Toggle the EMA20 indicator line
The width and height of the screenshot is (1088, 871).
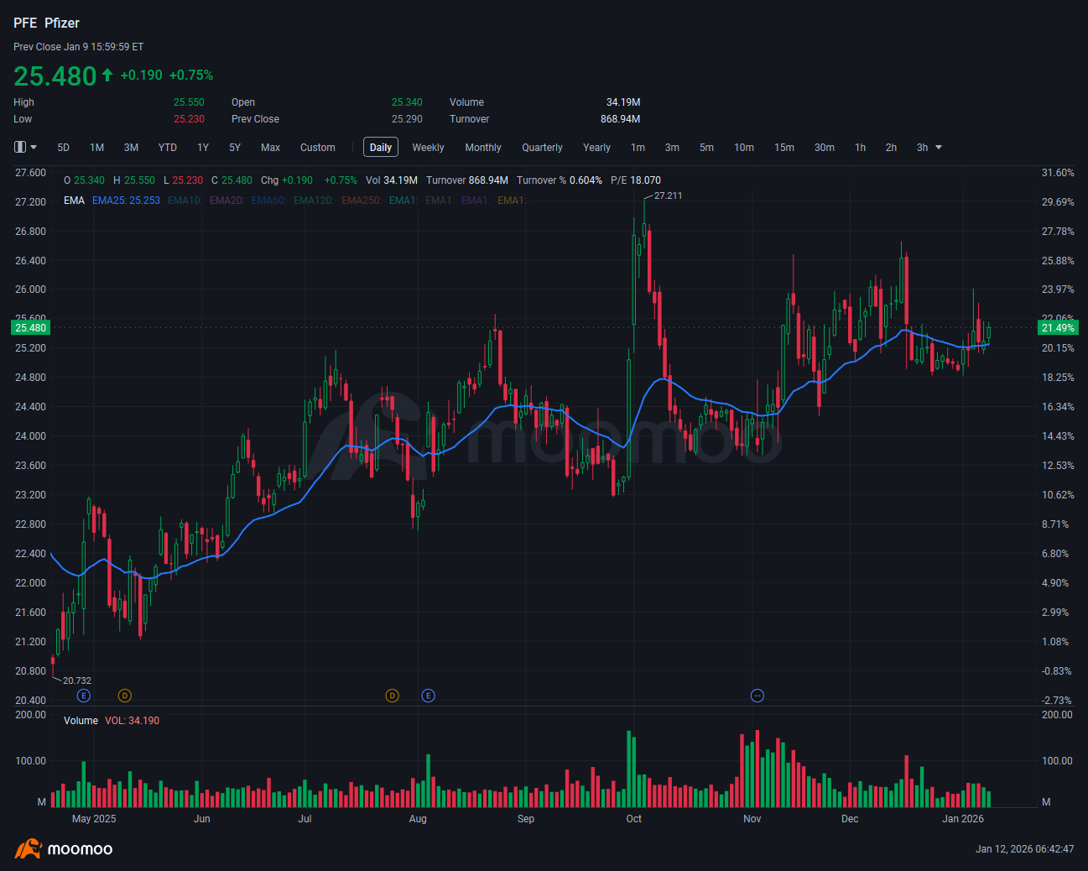click(226, 201)
